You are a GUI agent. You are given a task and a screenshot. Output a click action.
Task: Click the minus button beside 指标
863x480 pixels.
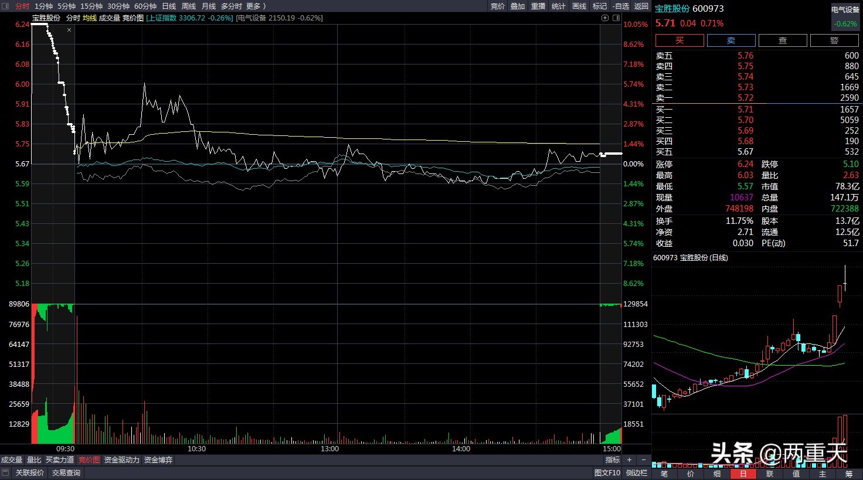pyautogui.click(x=643, y=460)
